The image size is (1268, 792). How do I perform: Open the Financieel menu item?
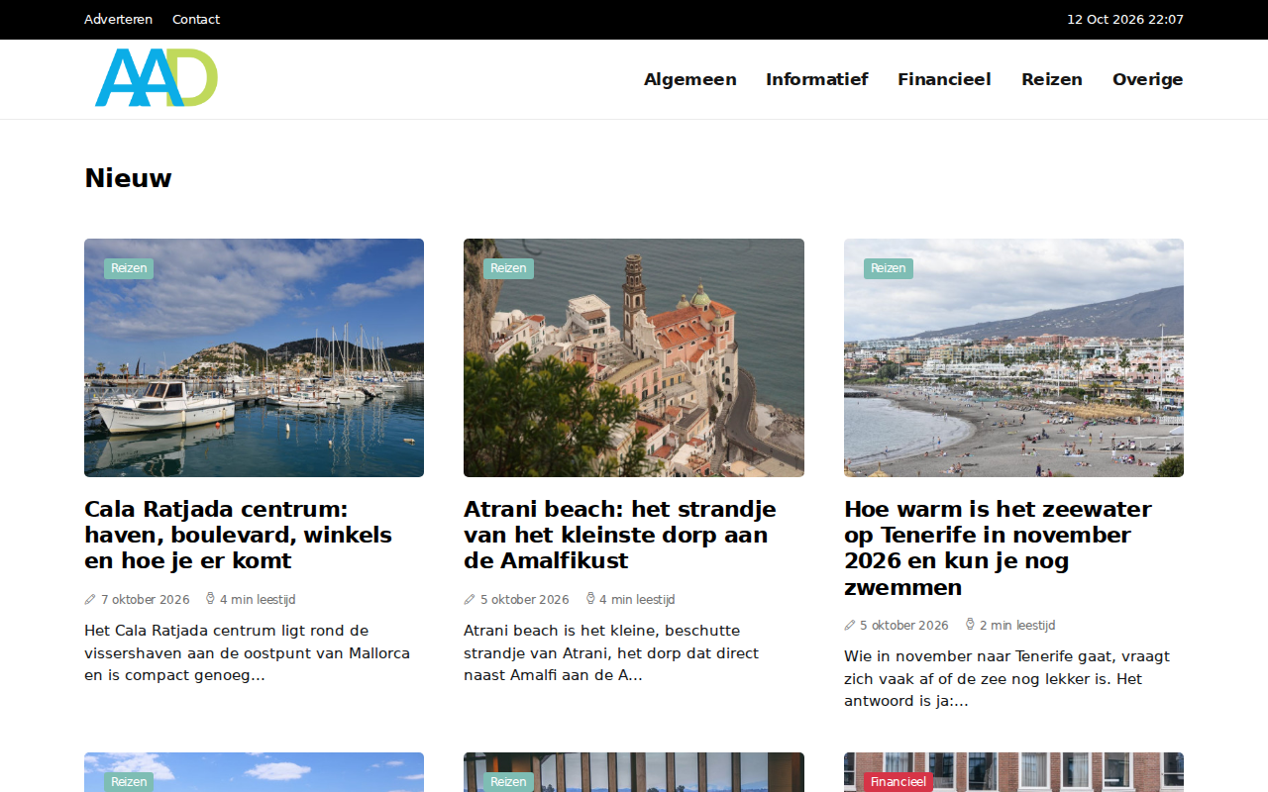pos(944,79)
